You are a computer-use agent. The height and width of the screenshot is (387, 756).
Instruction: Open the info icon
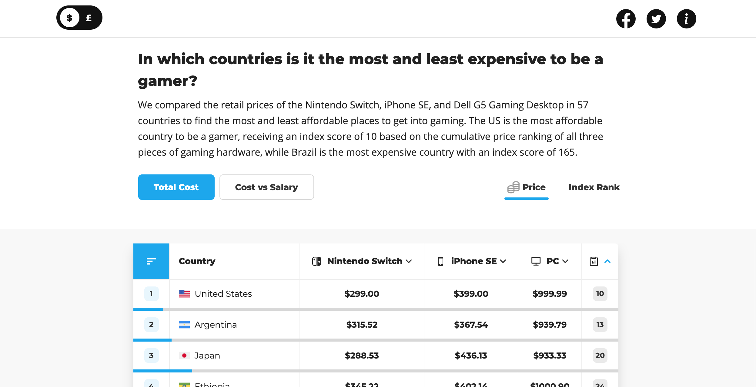pos(686,19)
